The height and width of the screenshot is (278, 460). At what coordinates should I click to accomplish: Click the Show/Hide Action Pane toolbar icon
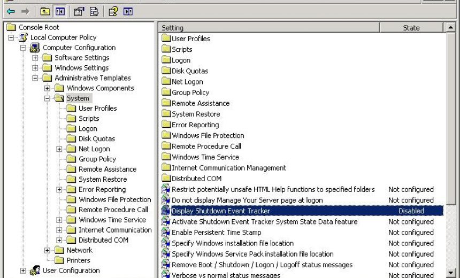(x=128, y=11)
